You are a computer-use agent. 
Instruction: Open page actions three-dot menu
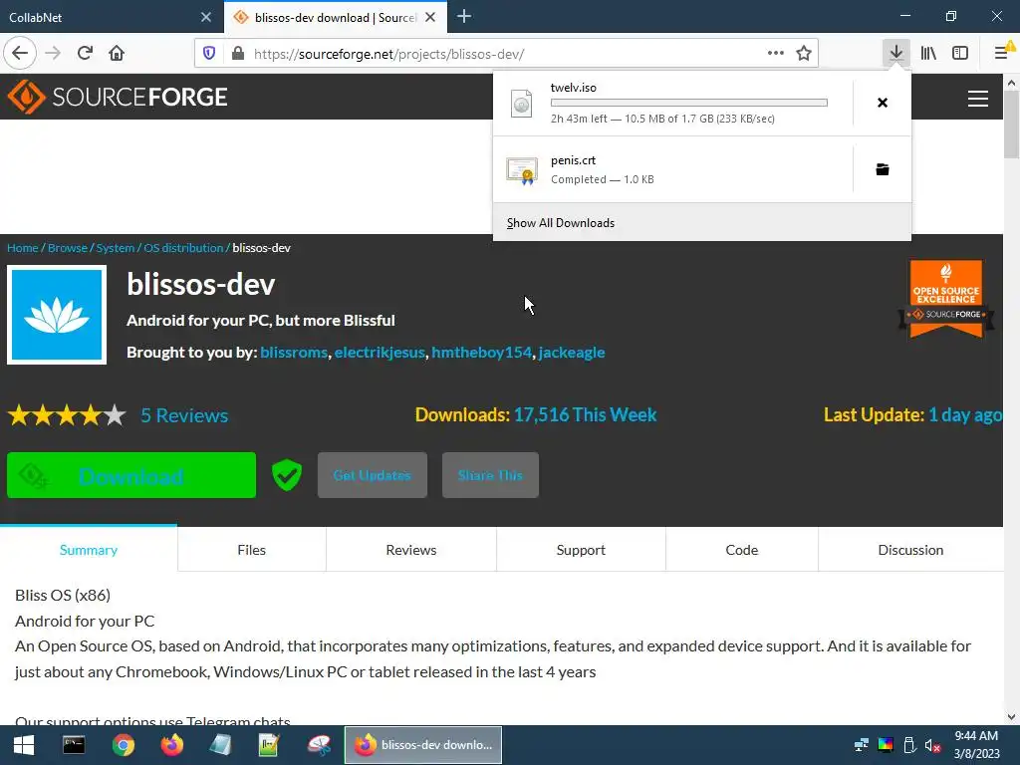point(775,53)
